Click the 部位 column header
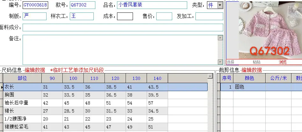This screenshot has width=302, height=132. (22, 78)
